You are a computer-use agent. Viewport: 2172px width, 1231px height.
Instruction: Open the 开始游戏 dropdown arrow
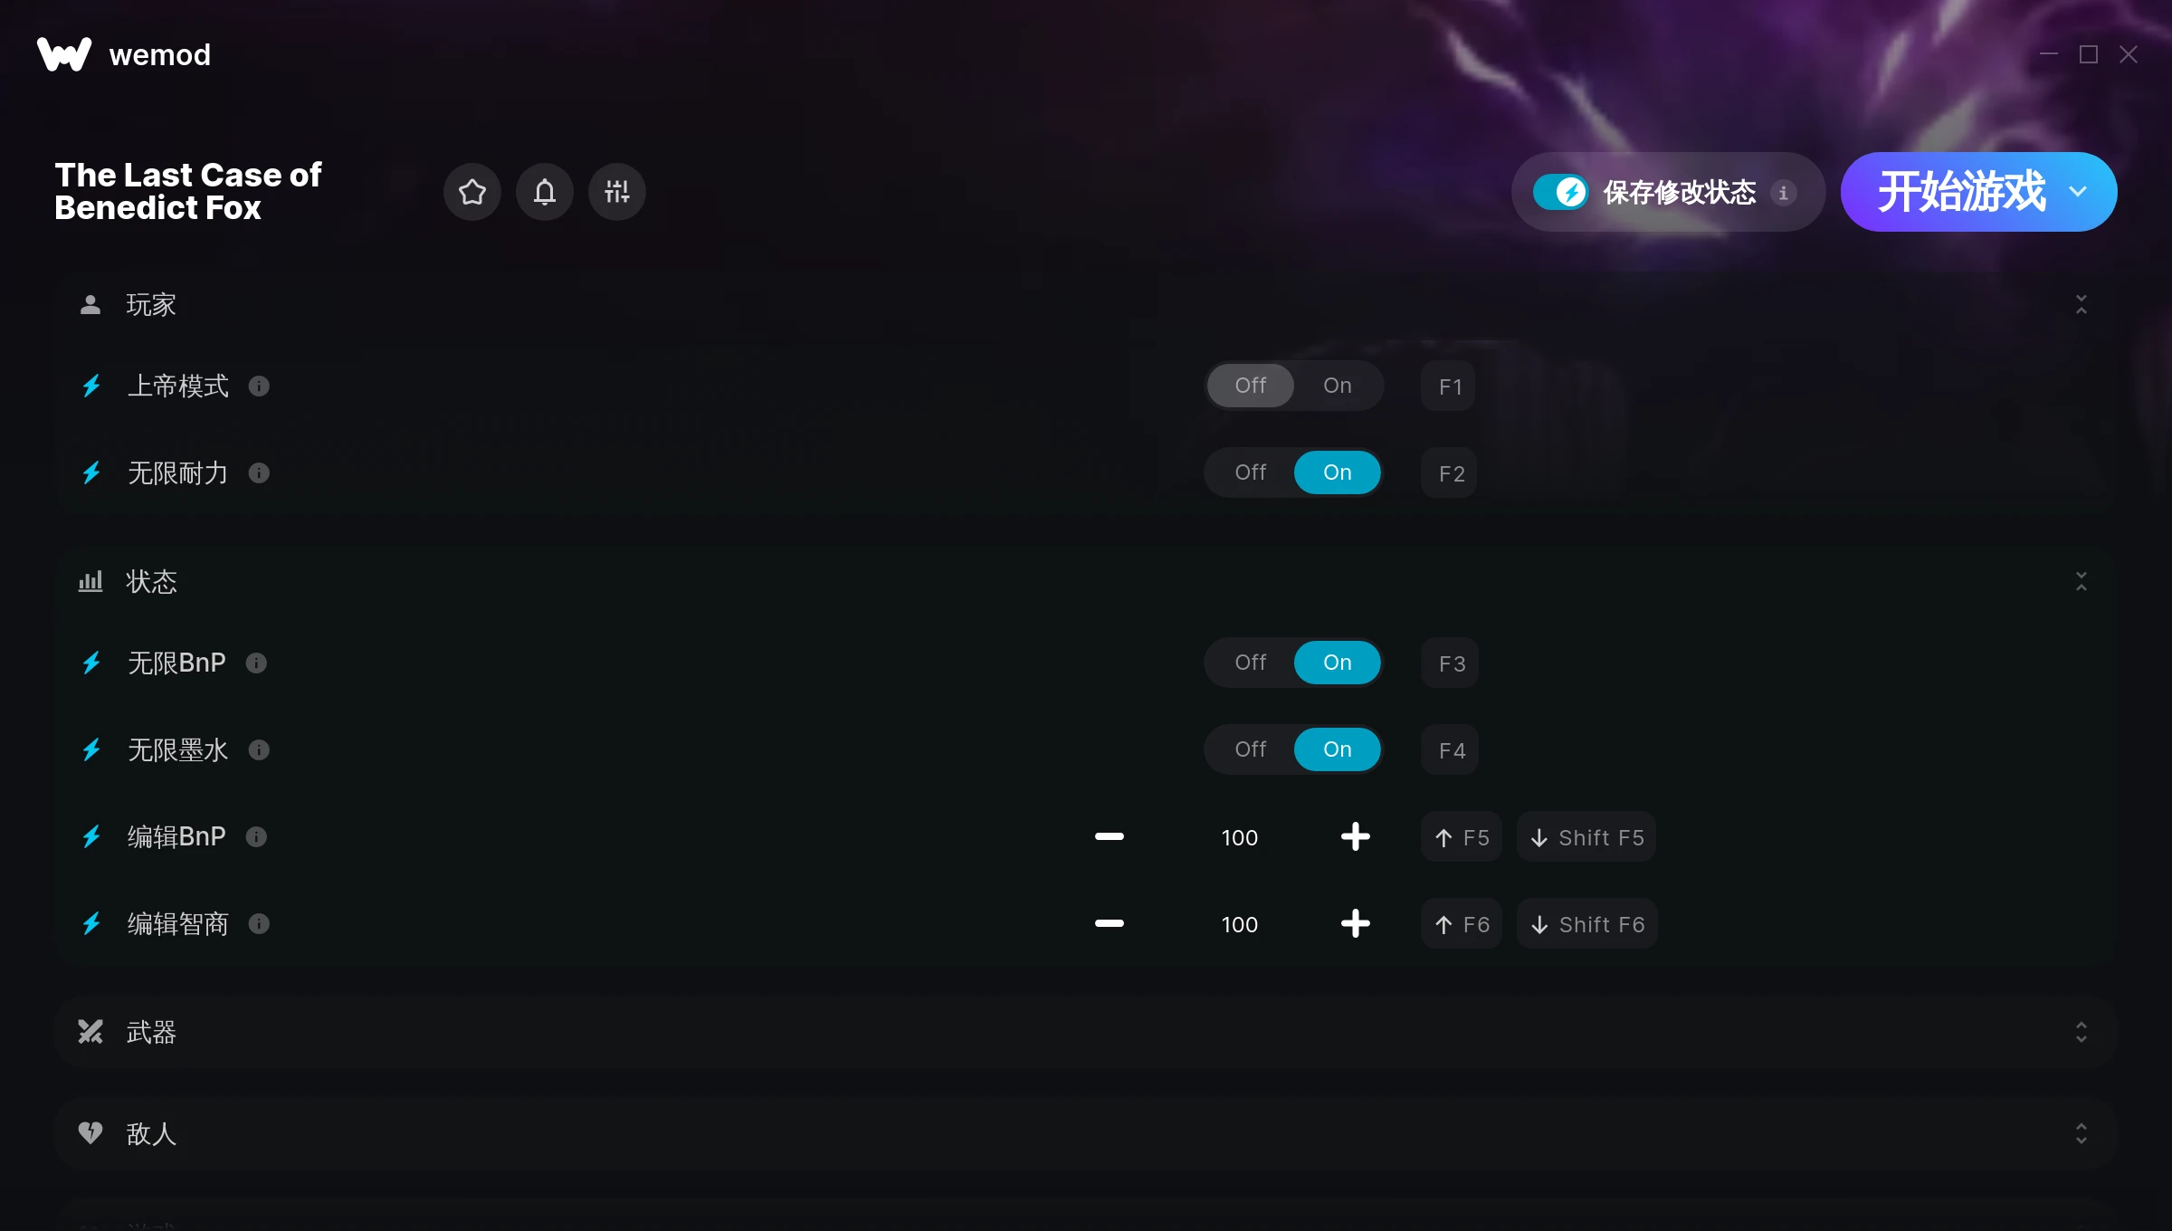(2078, 192)
